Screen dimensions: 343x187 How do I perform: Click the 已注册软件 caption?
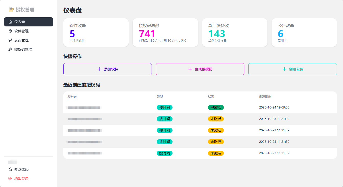77,41
